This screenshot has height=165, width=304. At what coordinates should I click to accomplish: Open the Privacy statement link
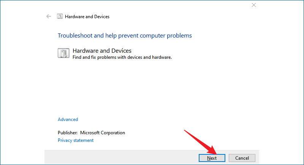tap(76, 140)
